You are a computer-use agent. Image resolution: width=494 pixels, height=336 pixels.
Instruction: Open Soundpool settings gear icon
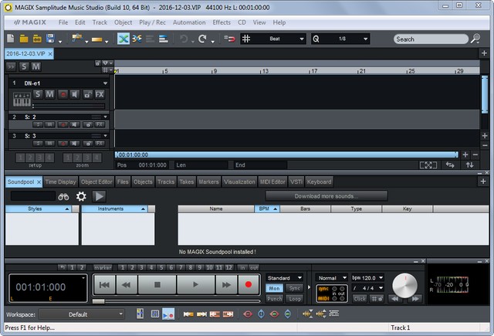[81, 196]
